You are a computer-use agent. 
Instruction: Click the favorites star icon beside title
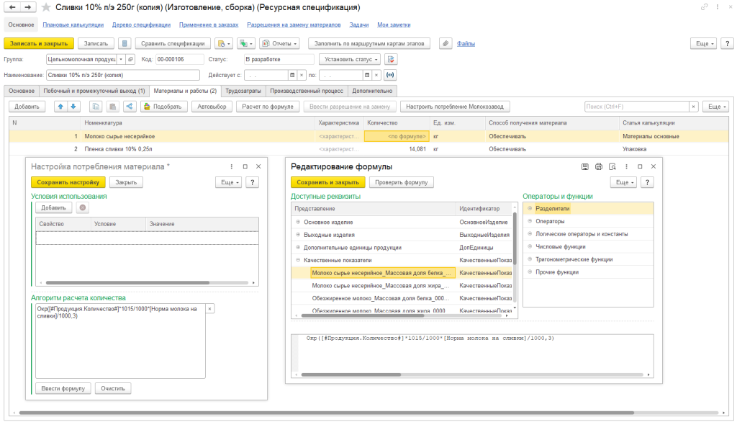coord(47,7)
